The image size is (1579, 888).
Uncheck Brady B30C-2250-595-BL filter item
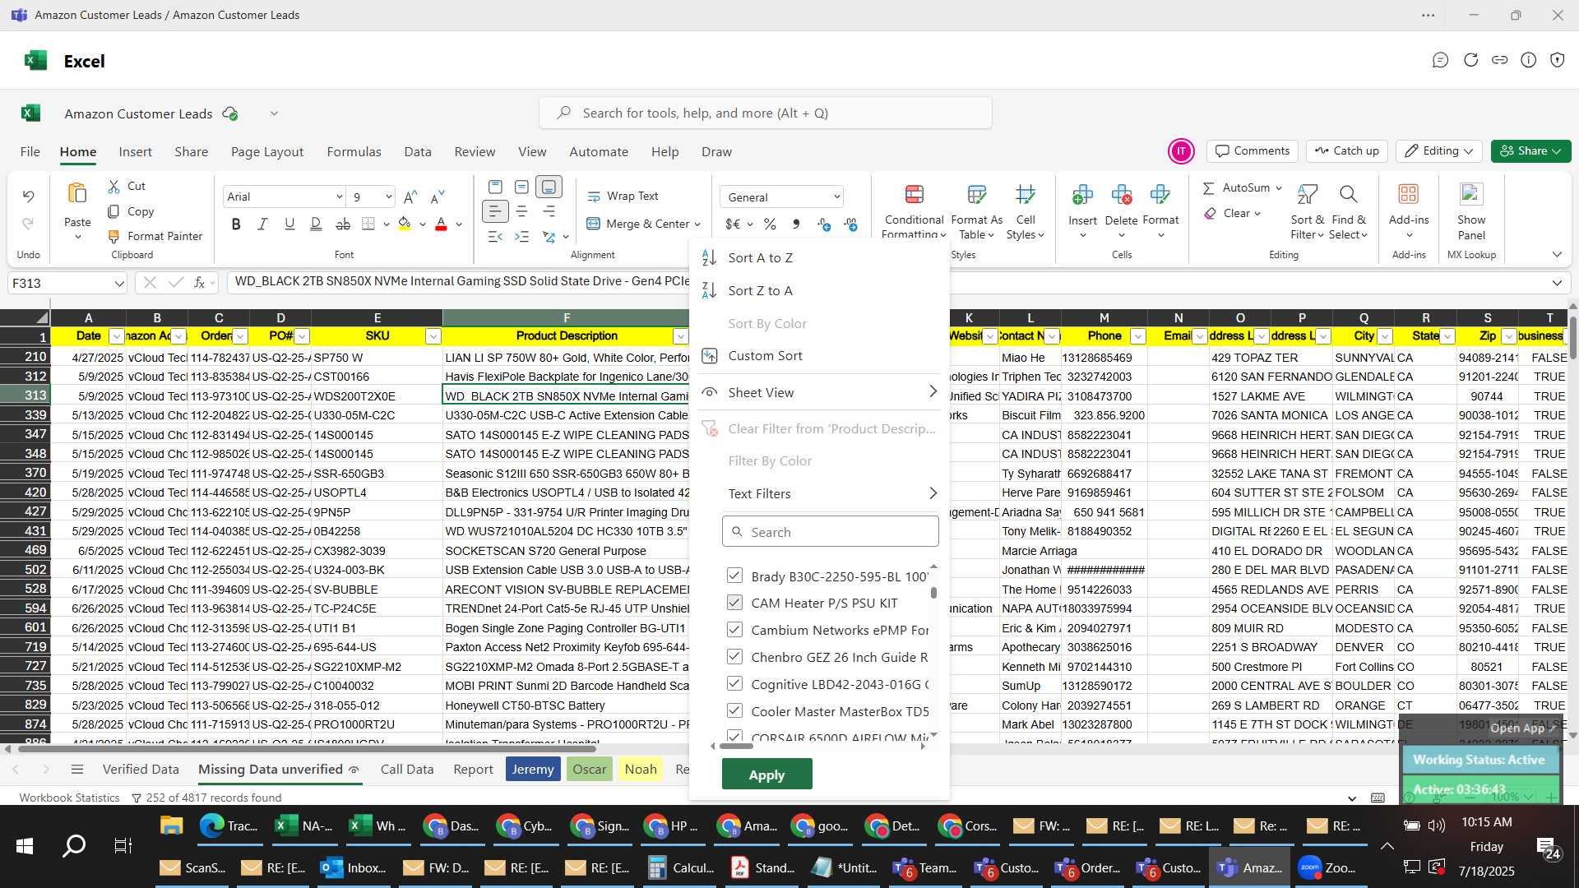(734, 576)
